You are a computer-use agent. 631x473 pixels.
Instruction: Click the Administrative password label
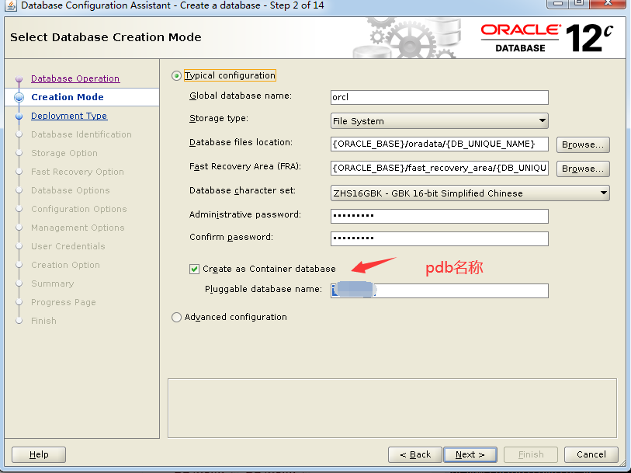[x=245, y=214]
